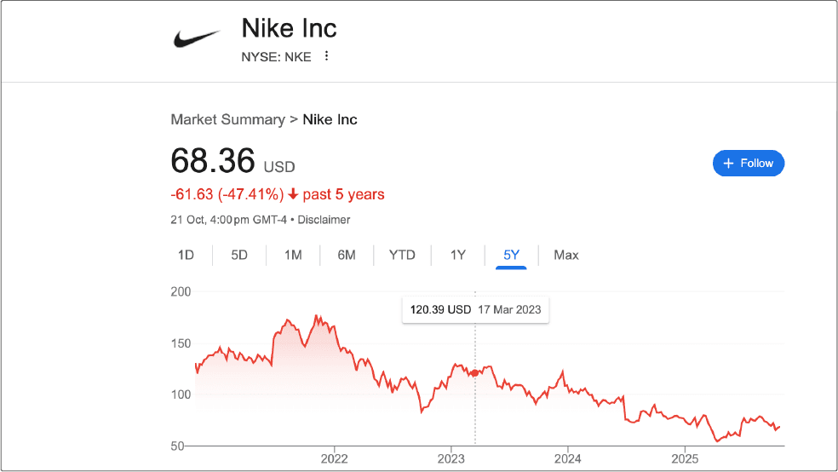Viewport: 838px width, 472px height.
Task: Select the active 5Y tab
Action: pos(511,255)
